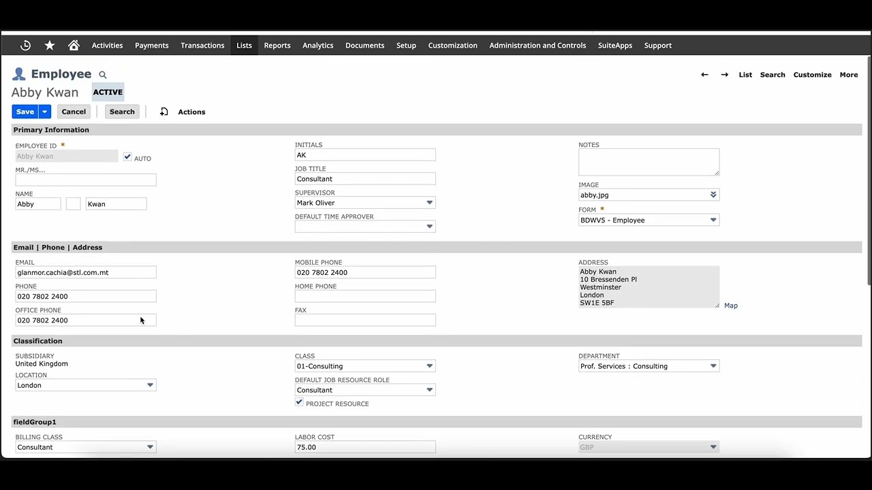Viewport: 872px width, 490px height.
Task: Open the Documents menu
Action: [x=364, y=46]
